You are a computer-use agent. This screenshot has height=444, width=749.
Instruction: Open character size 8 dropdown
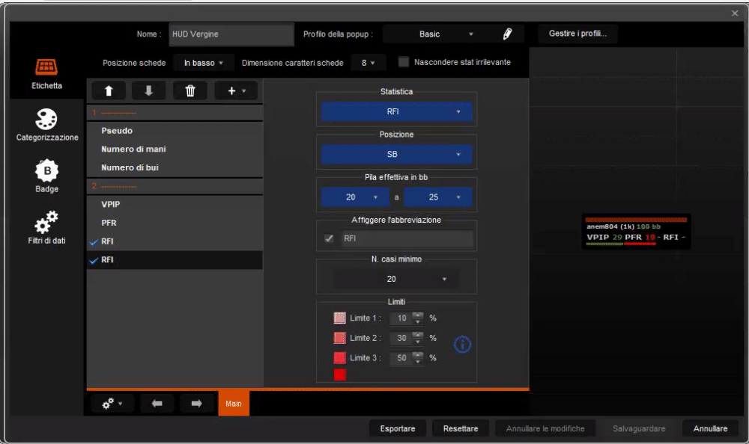368,63
